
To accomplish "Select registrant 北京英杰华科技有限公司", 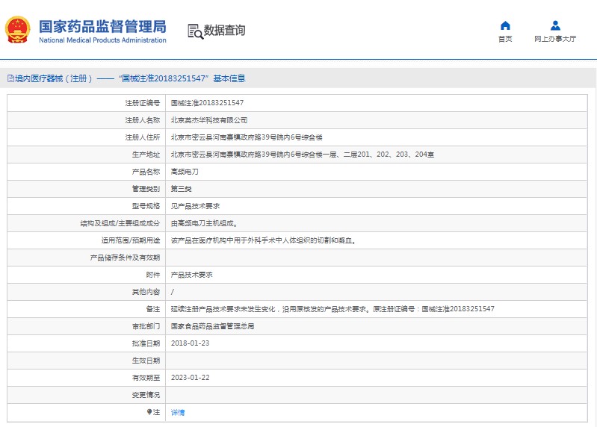I will pyautogui.click(x=209, y=120).
